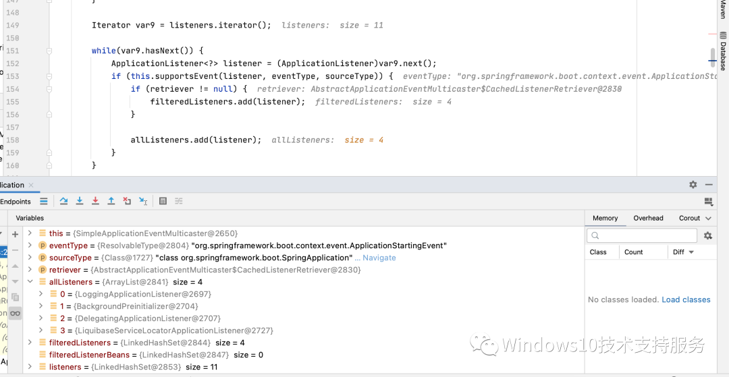729x377 pixels.
Task: Open the Evaluate Expression calculator icon
Action: 163,201
